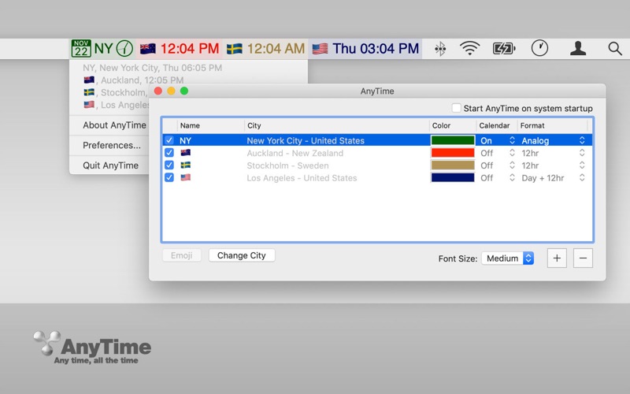Click the Change City button
The image size is (630, 394).
coord(242,255)
